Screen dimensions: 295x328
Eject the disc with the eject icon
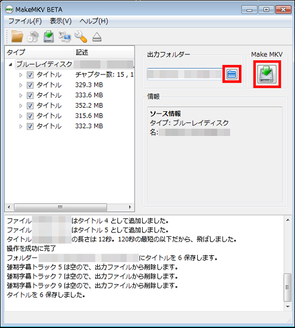click(97, 37)
